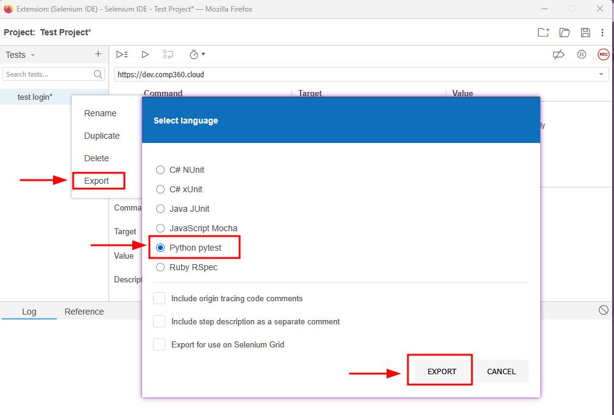Choose the Java JUnit language option
614x415 pixels.
tap(160, 209)
